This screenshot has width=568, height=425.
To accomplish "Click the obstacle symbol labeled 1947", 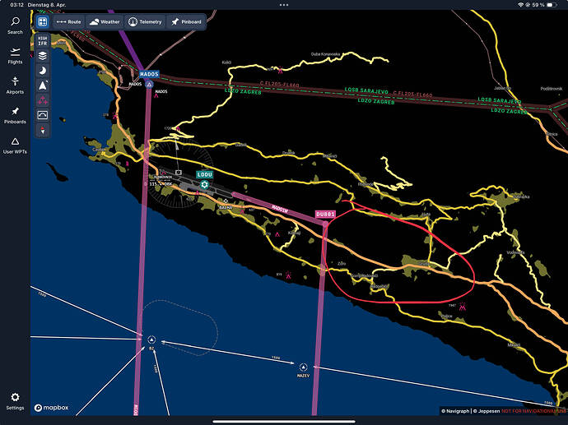I will click(x=463, y=307).
